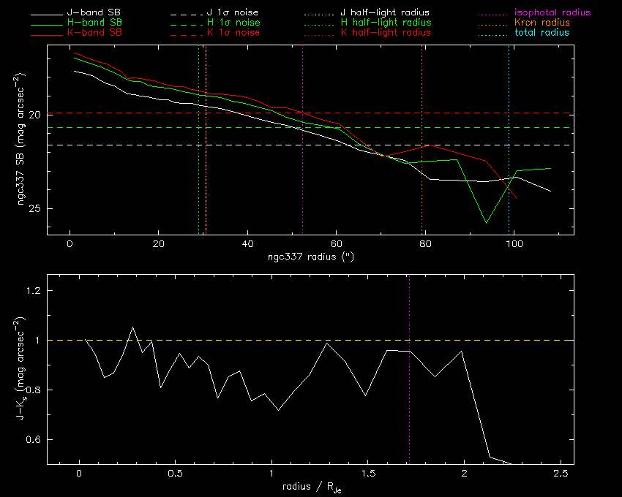This screenshot has width=622, height=497.
Task: Select the cyan total radius legend label
Action: click(542, 33)
